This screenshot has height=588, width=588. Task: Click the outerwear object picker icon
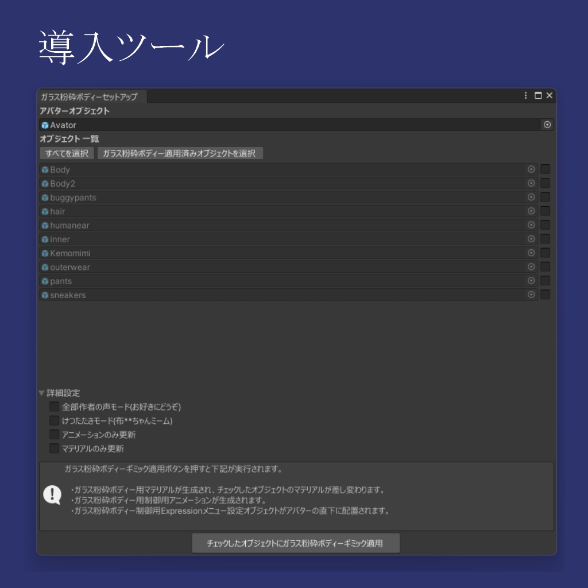531,266
